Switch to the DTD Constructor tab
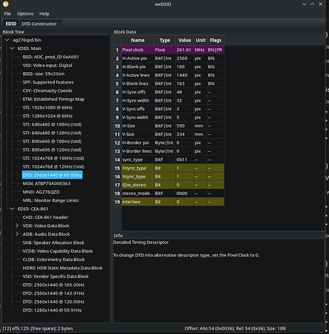This screenshot has width=329, height=334. point(39,24)
